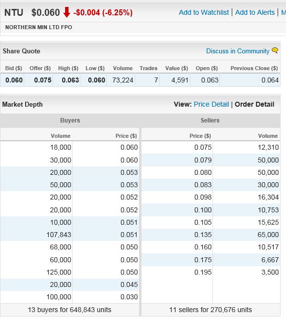The width and height of the screenshot is (286, 322).
Task: Click the Previous Close ($) column header
Action: 254,68
